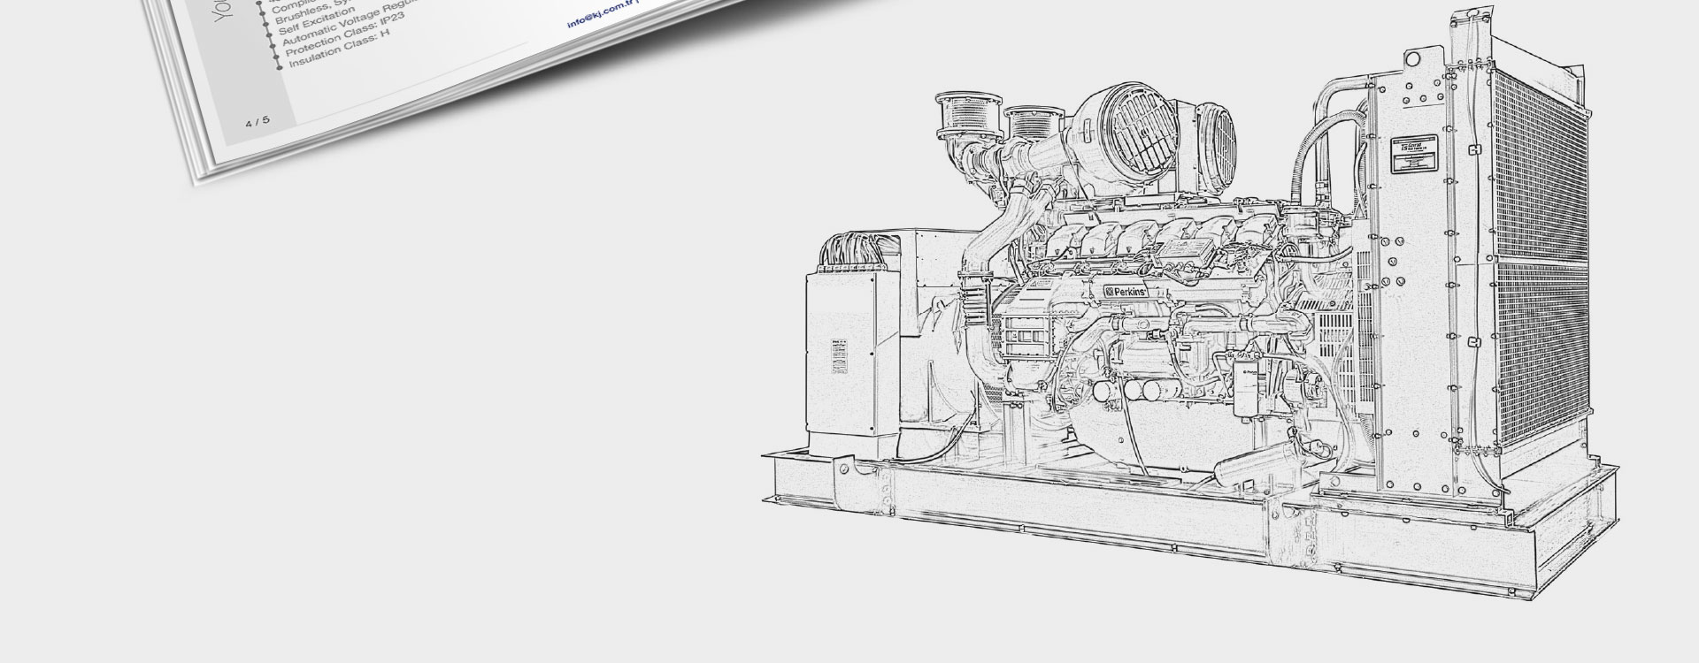The width and height of the screenshot is (1699, 663).
Task: Click the "Self Excitation" brochure line
Action: 317,20
